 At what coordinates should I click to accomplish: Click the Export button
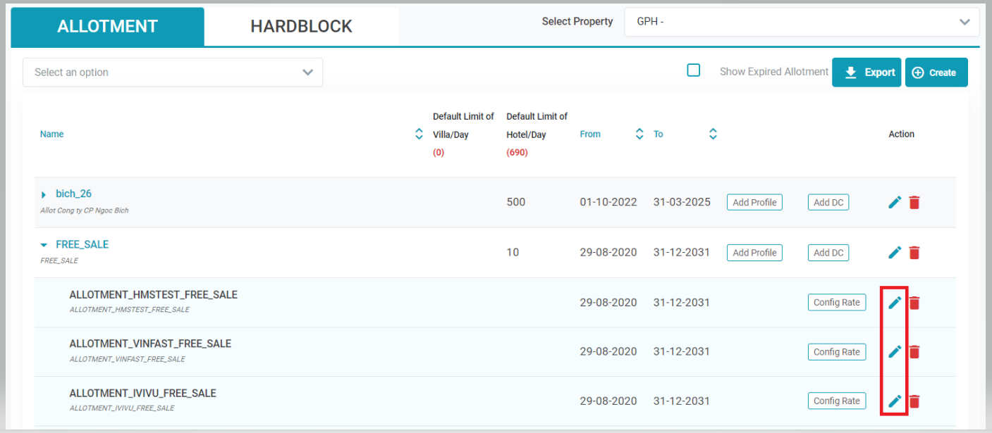867,73
